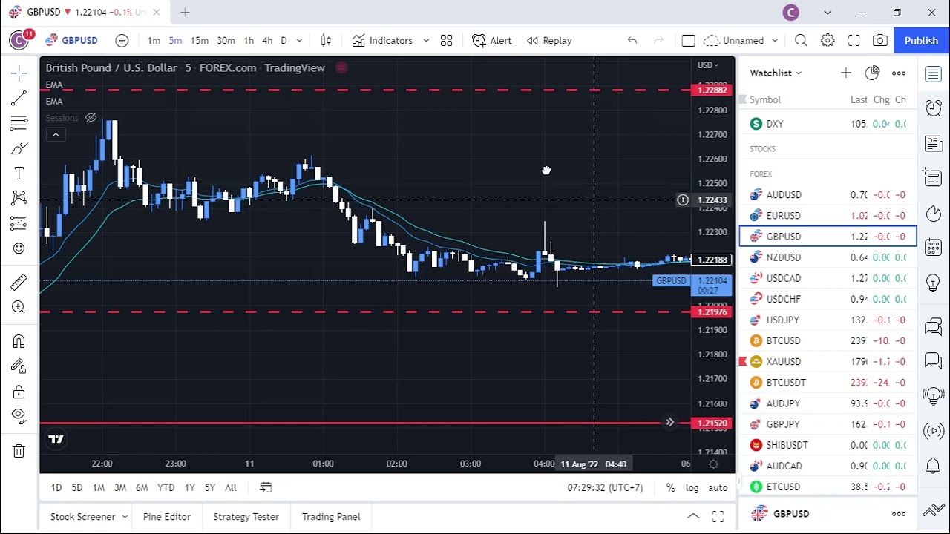Viewport: 950px width, 534px height.
Task: Open advanced view icon in Watchlist header
Action: pos(872,73)
